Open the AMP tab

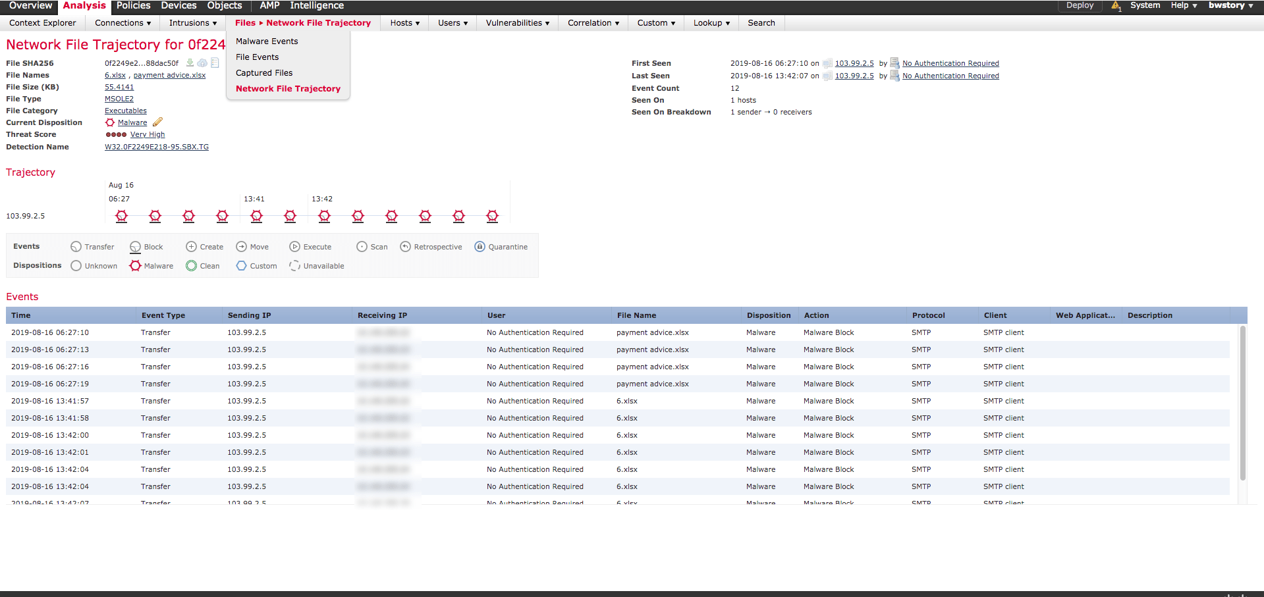pos(269,5)
